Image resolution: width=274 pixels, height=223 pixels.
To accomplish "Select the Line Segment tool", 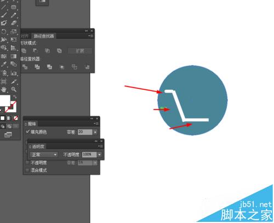I will [4, 7].
